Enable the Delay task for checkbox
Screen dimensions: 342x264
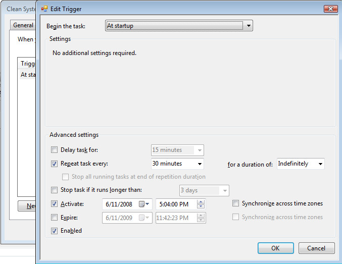(55, 150)
